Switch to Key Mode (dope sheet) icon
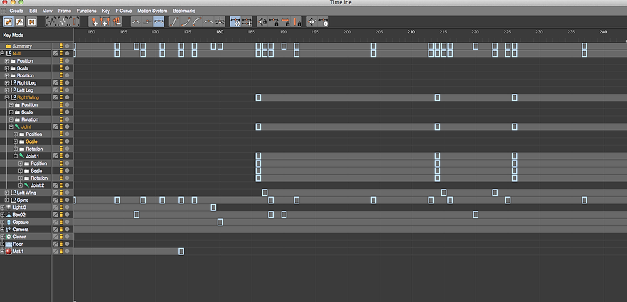 pos(8,21)
